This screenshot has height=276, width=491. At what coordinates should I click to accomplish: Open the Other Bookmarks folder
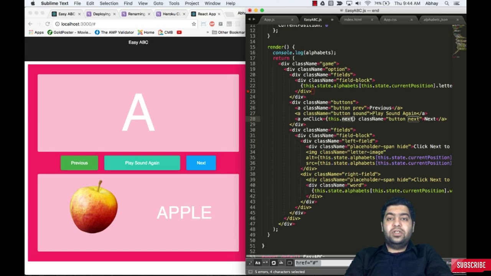pos(229,32)
